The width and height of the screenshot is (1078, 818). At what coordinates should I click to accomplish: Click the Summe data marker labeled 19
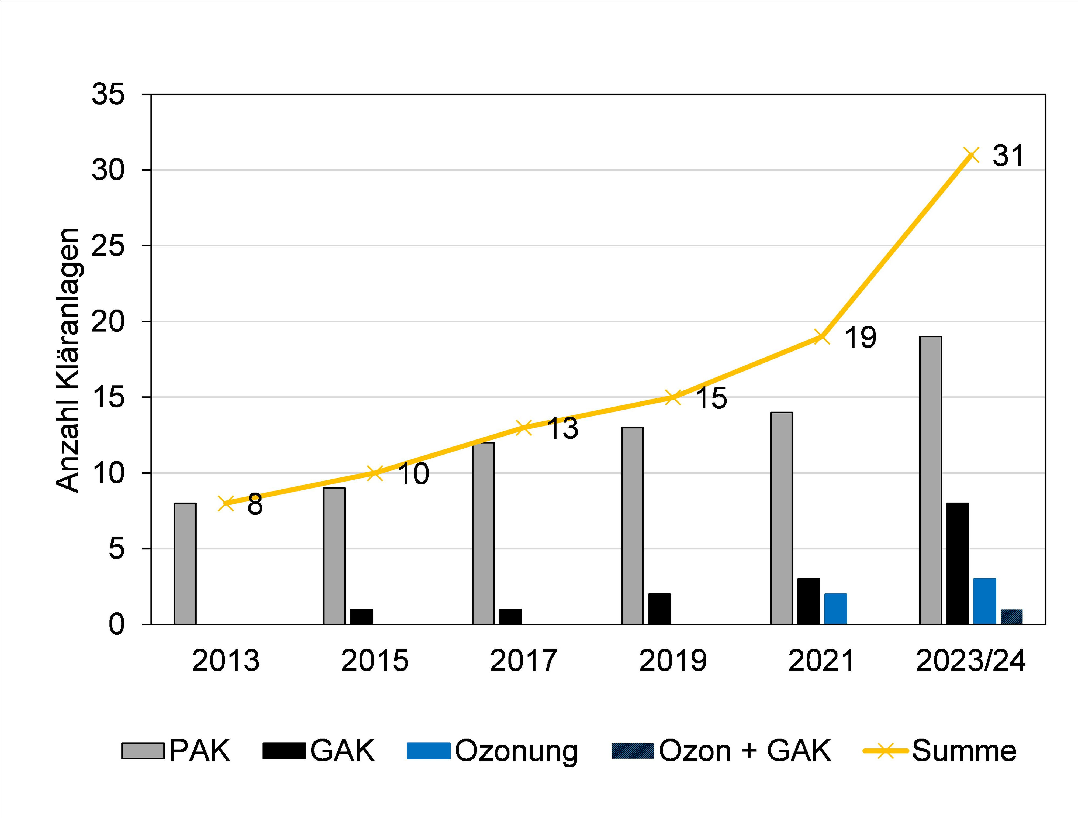point(822,337)
